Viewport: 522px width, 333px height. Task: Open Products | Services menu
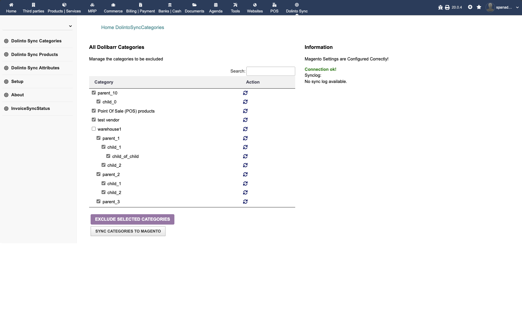pyautogui.click(x=64, y=8)
